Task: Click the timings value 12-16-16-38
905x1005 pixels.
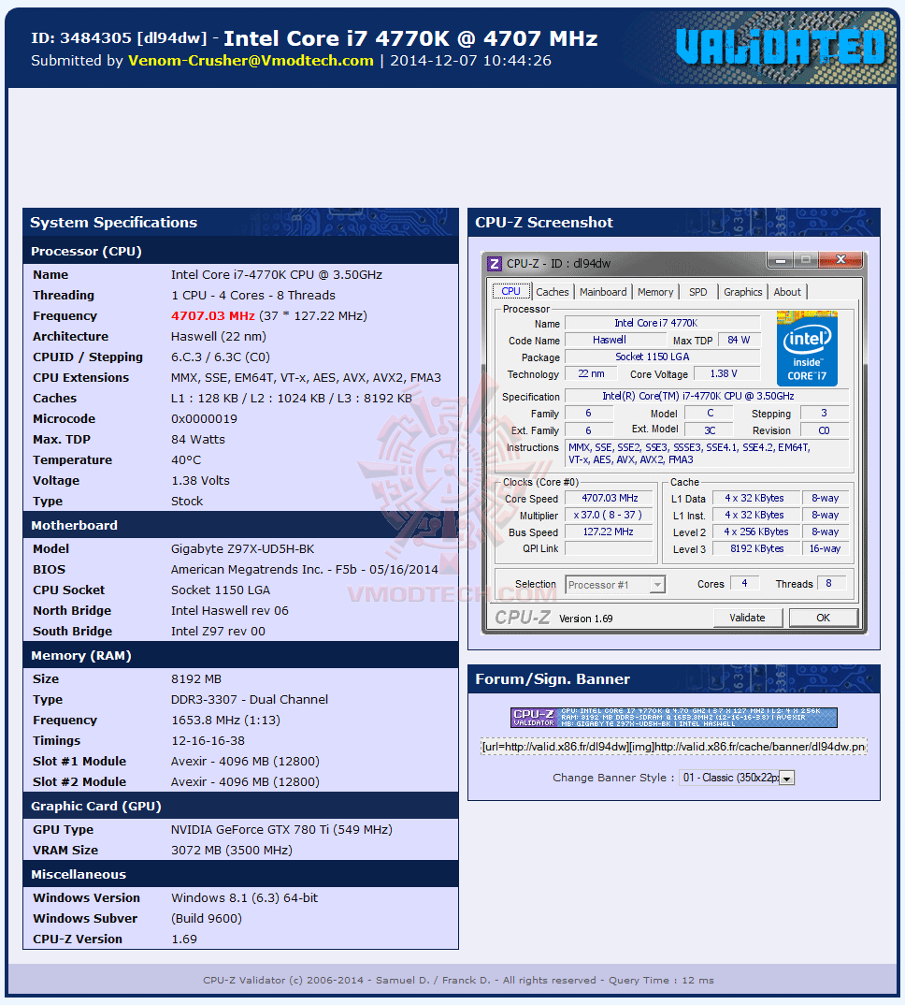Action: coord(208,741)
